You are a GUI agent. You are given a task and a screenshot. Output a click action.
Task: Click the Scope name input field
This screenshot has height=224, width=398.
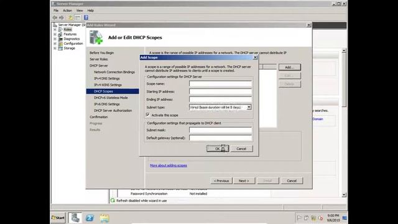[220, 84]
